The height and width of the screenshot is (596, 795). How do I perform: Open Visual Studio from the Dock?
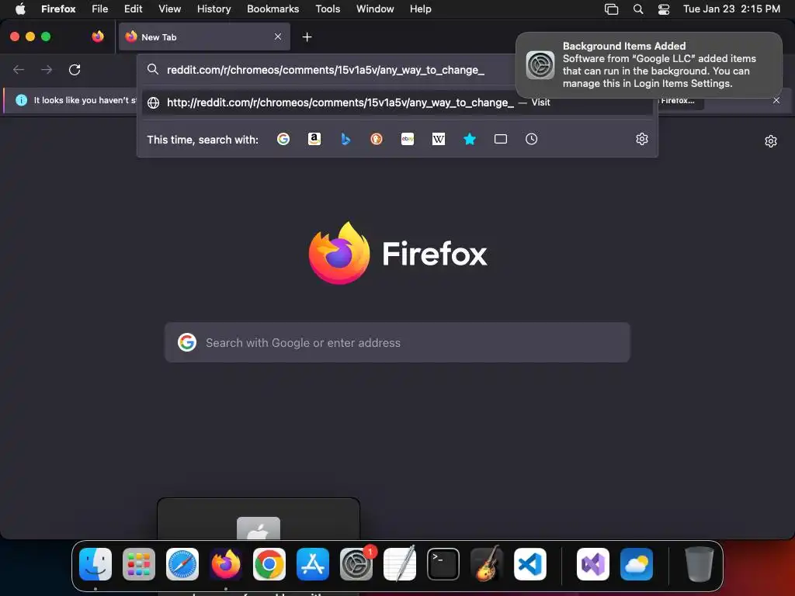click(593, 564)
